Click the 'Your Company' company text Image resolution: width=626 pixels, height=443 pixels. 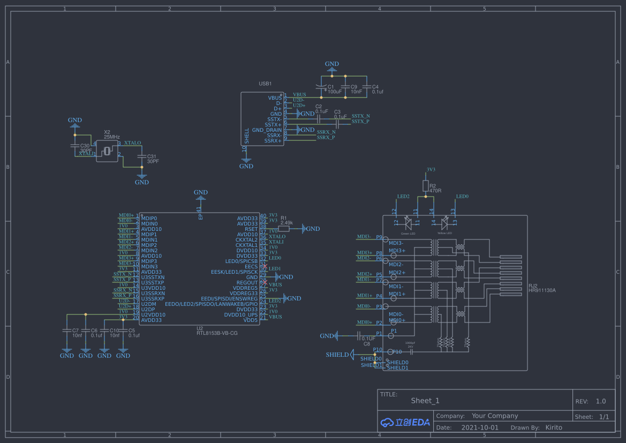click(495, 416)
